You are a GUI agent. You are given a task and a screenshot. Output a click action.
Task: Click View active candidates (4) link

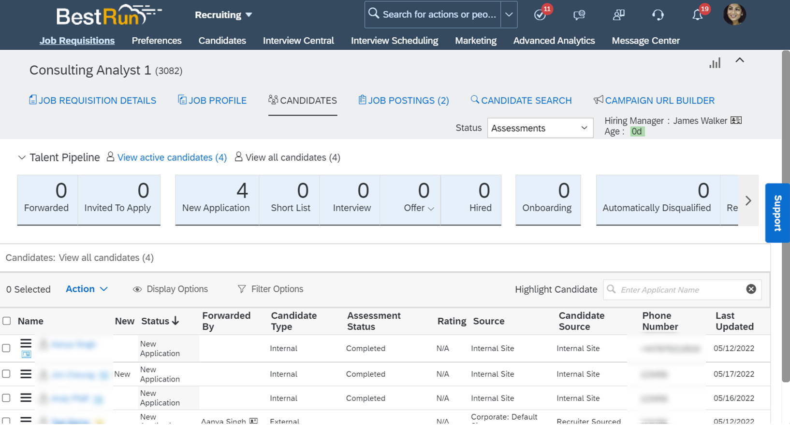click(172, 157)
